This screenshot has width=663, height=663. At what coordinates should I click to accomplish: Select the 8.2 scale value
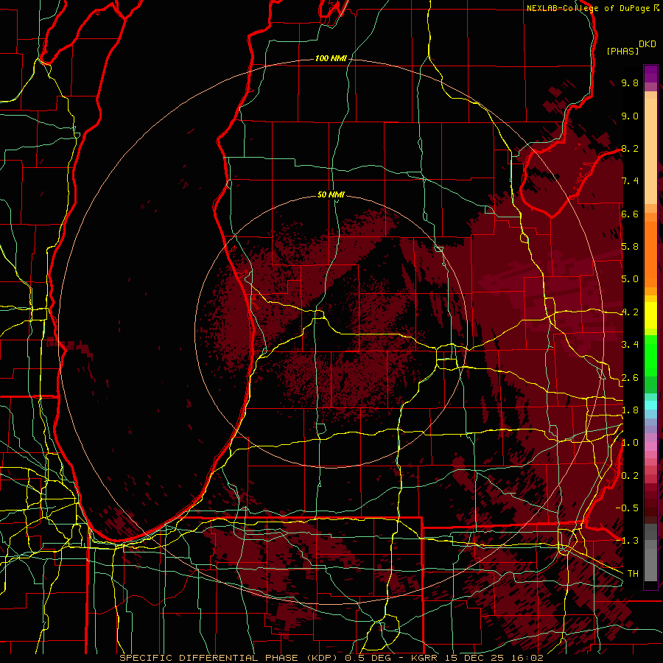tap(630, 148)
